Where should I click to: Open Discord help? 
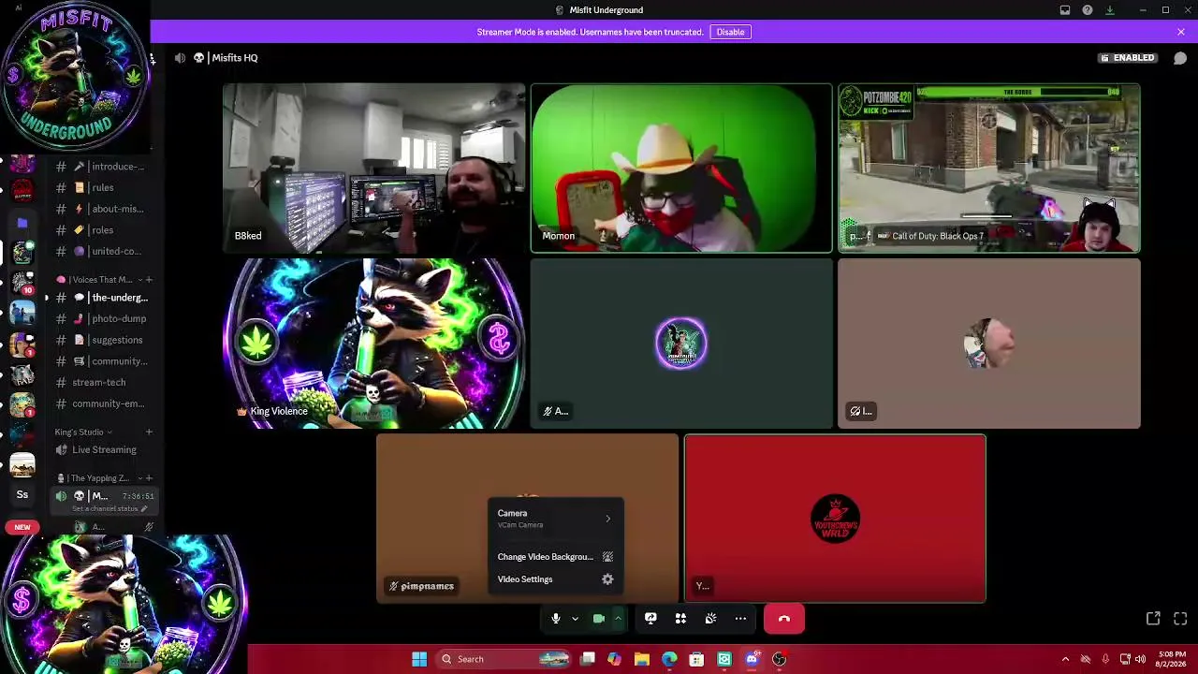tap(1088, 10)
